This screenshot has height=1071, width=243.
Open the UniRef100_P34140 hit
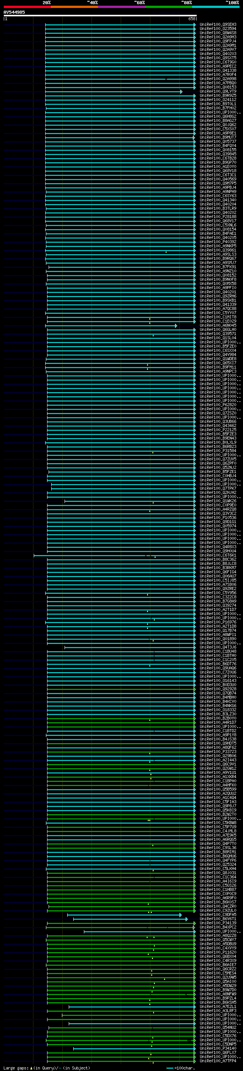click(218, 1048)
